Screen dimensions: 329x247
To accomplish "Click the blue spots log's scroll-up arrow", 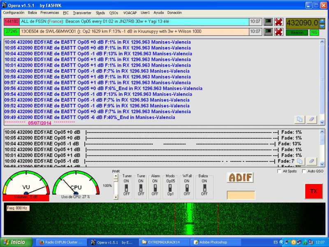I will 322,42.
